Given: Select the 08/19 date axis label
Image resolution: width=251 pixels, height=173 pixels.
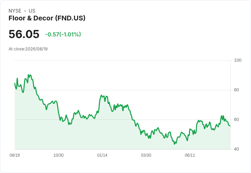Looking at the screenshot, I should [x=15, y=155].
